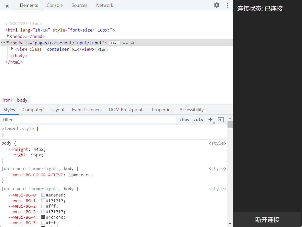The height and width of the screenshot is (227, 302).
Task: Open DevTools settings gear
Action: pyautogui.click(x=217, y=5)
